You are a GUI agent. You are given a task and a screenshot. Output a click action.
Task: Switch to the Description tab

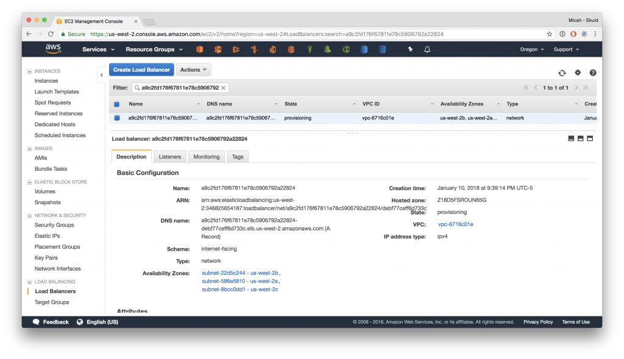[132, 157]
